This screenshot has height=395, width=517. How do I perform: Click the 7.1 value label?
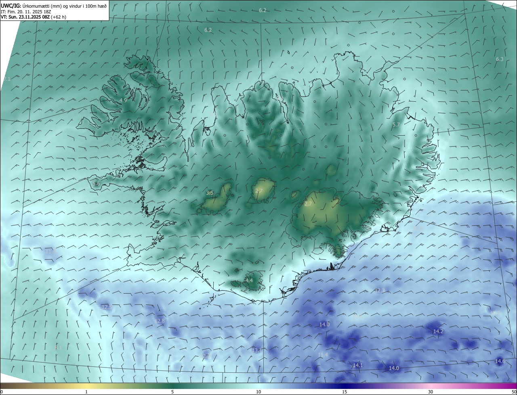coord(7,79)
